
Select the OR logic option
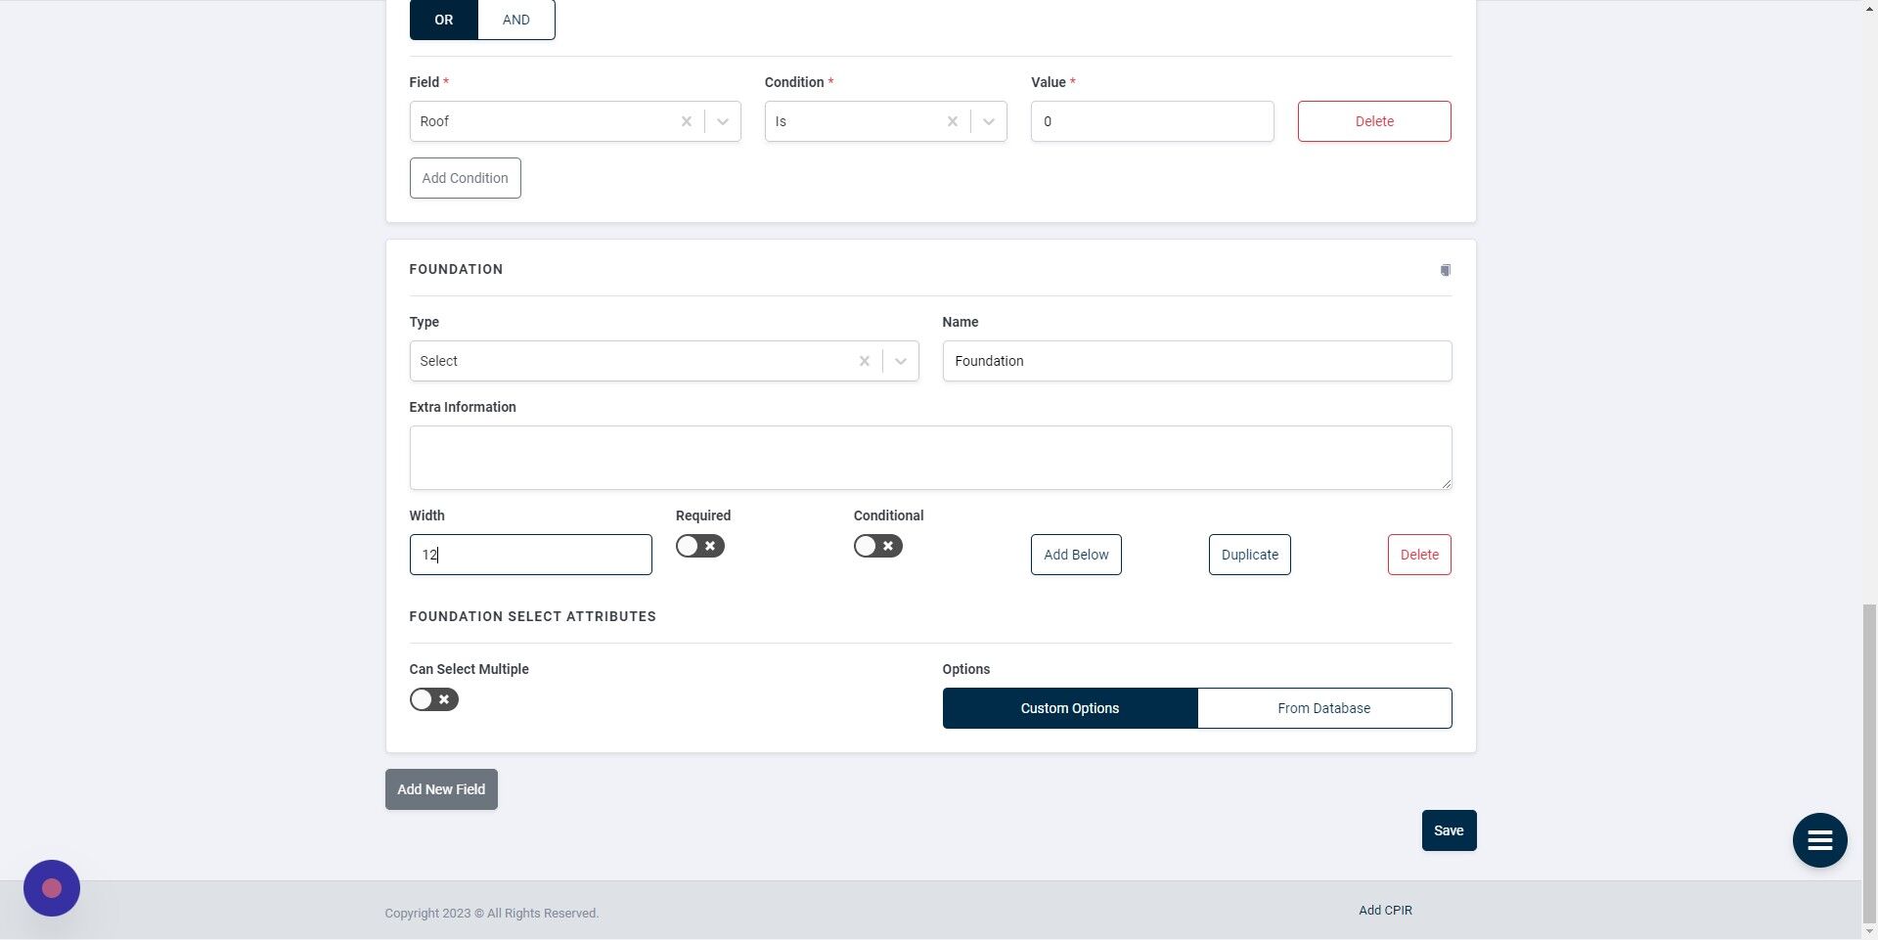click(x=444, y=20)
